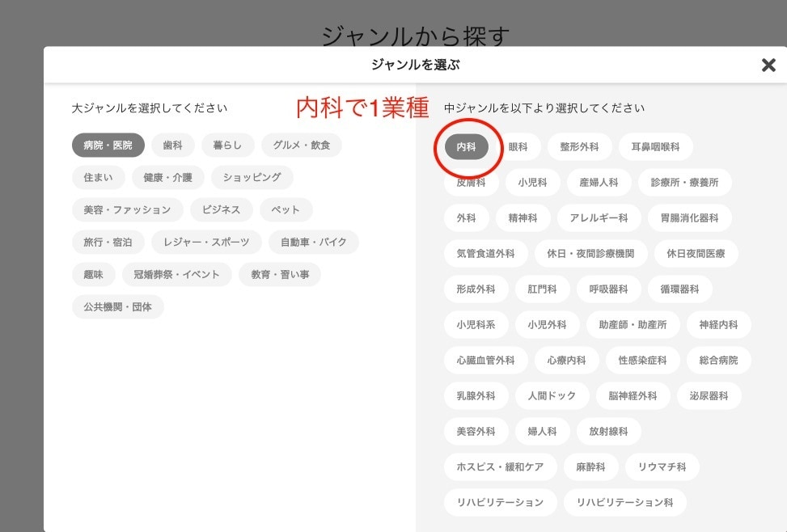
Task: Select the 循環器科 sub-genre
Action: (680, 289)
